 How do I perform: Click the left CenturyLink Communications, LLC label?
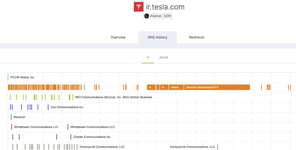click(102, 147)
